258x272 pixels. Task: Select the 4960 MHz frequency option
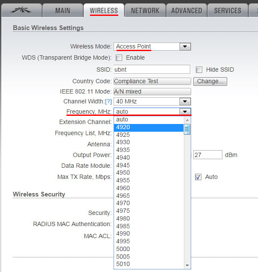148,188
